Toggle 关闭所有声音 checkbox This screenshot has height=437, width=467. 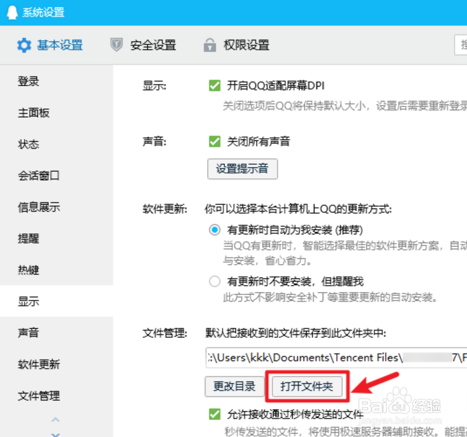point(215,142)
